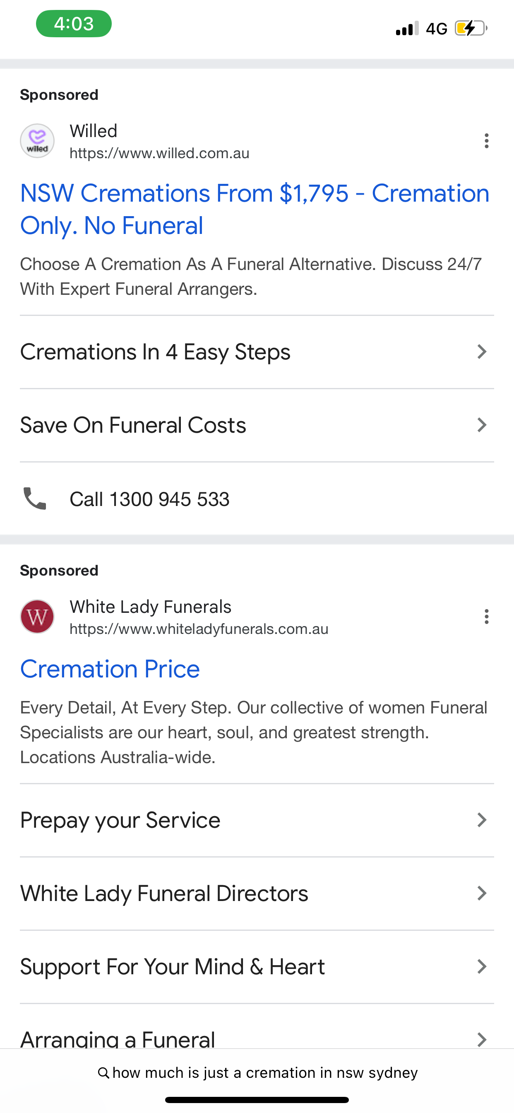This screenshot has height=1113, width=514.
Task: Call 1300 945 533
Action: click(149, 499)
